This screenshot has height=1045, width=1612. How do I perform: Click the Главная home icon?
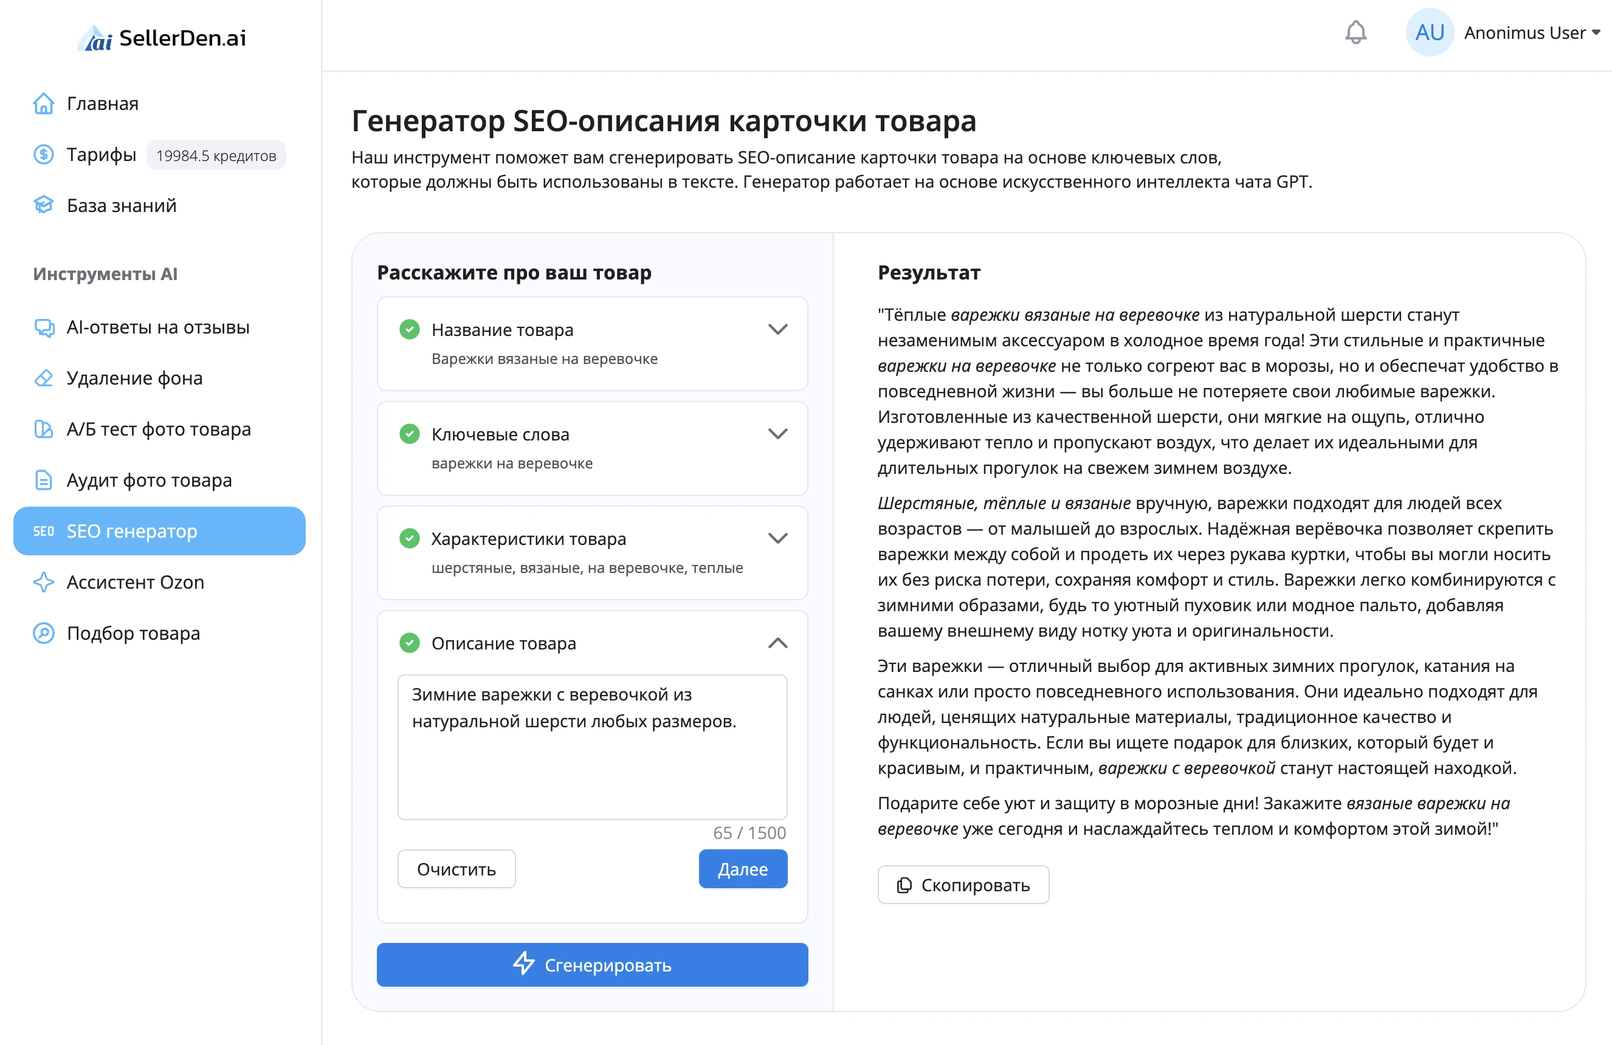point(43,103)
